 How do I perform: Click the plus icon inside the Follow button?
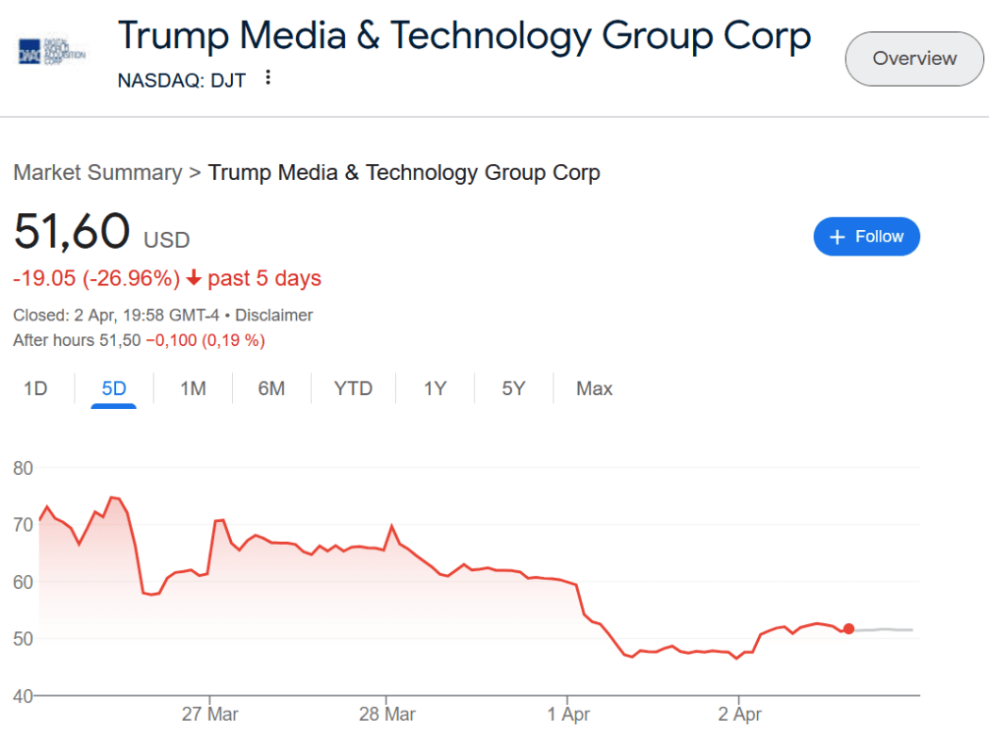pos(836,236)
